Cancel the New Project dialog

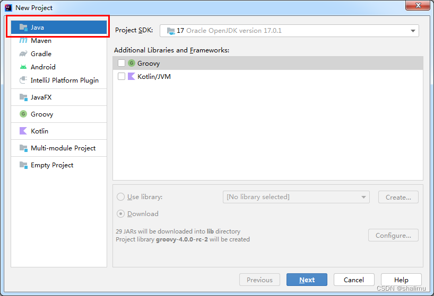[354, 280]
